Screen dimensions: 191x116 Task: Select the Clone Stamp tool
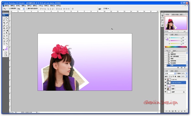point(4,28)
